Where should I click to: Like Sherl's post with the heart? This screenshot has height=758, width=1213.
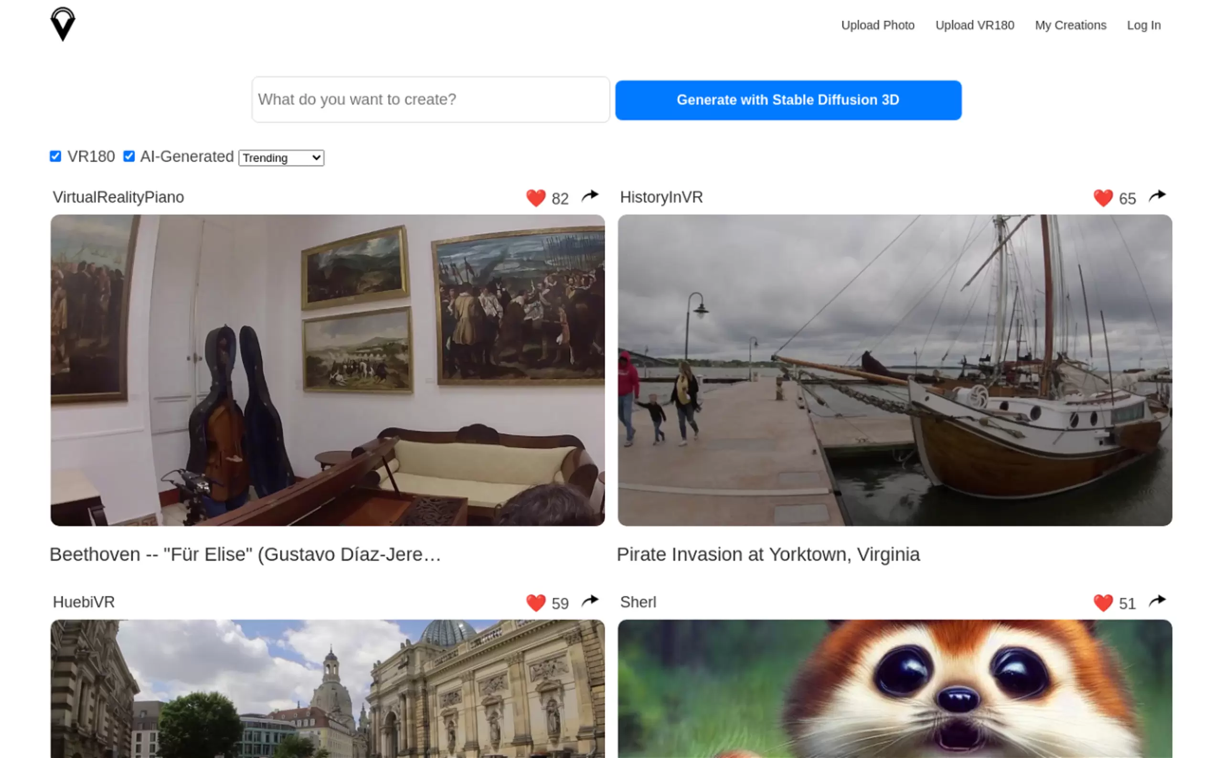click(x=1102, y=602)
